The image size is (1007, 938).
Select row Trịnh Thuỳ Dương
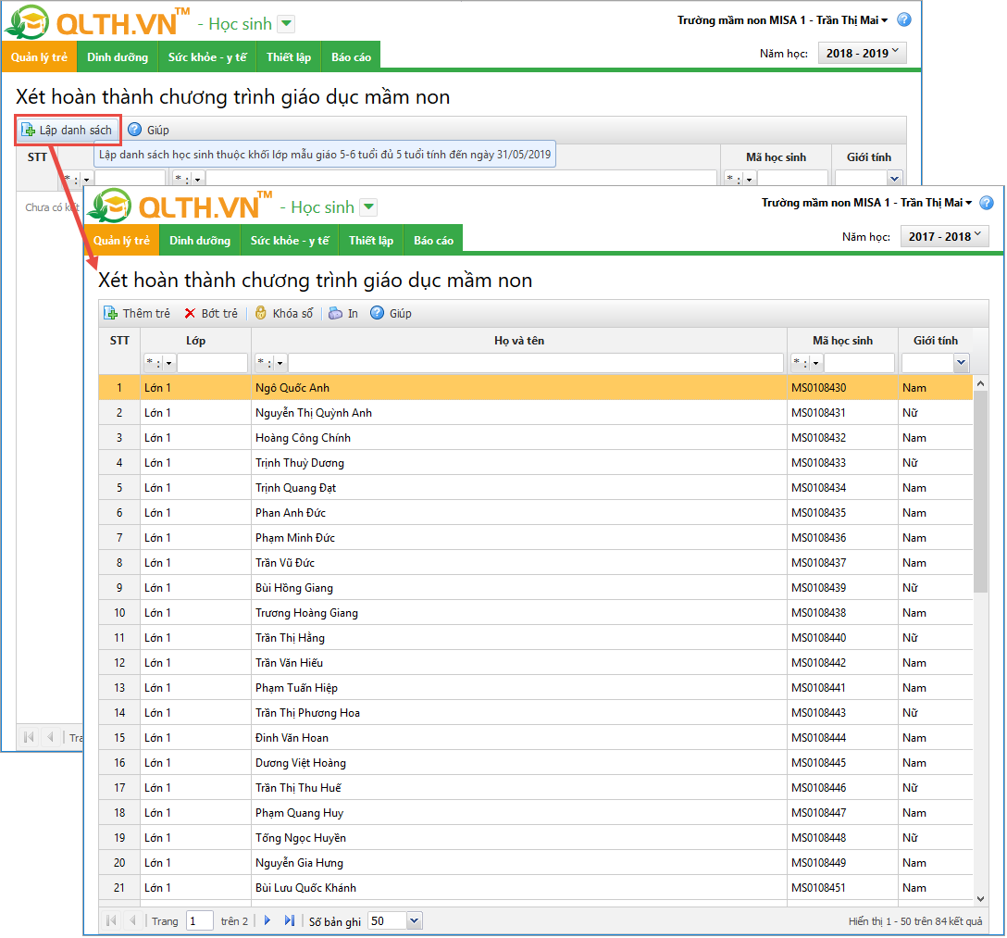tap(536, 463)
